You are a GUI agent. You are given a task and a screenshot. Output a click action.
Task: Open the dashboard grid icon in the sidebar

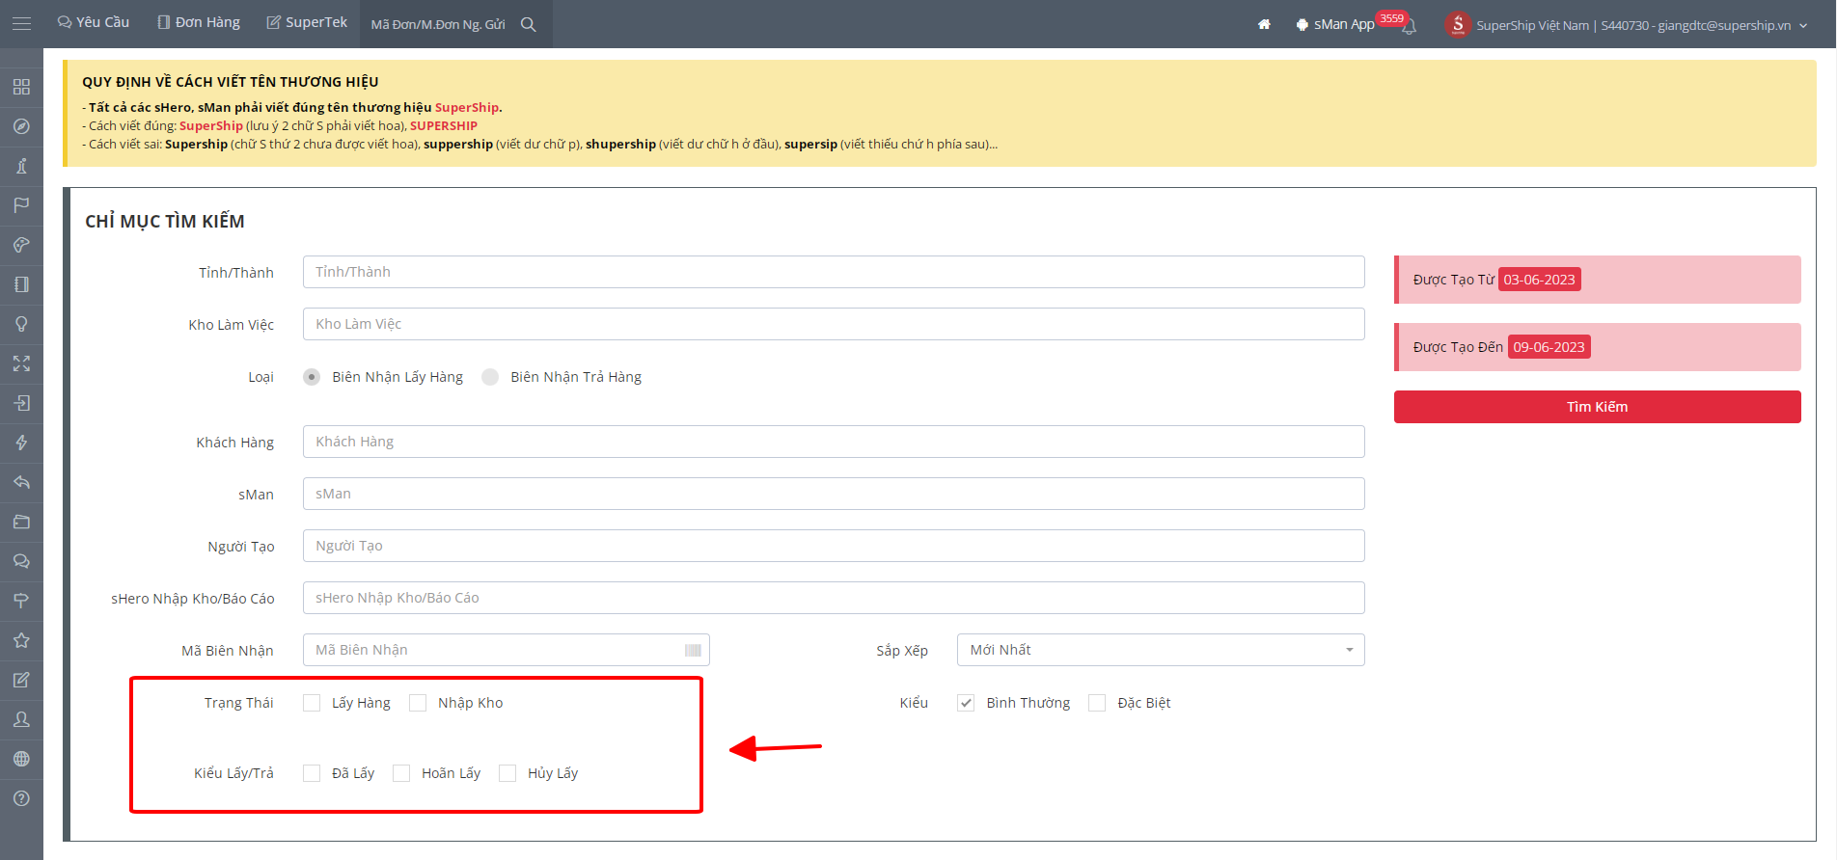[x=21, y=87]
